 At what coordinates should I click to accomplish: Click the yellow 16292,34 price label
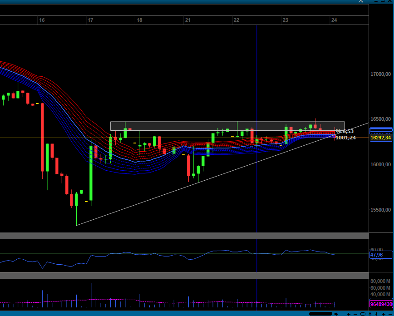point(381,138)
